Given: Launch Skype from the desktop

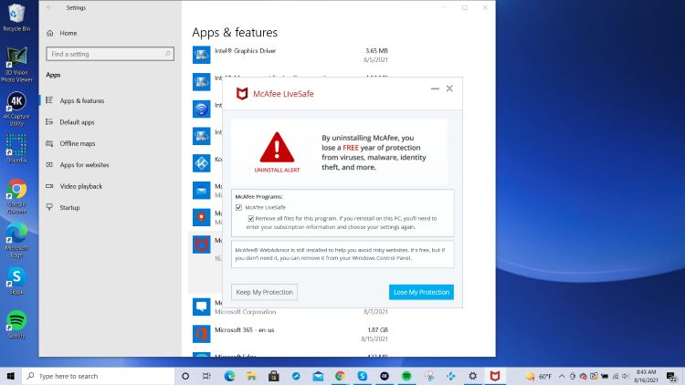Looking at the screenshot, I should pos(16,281).
